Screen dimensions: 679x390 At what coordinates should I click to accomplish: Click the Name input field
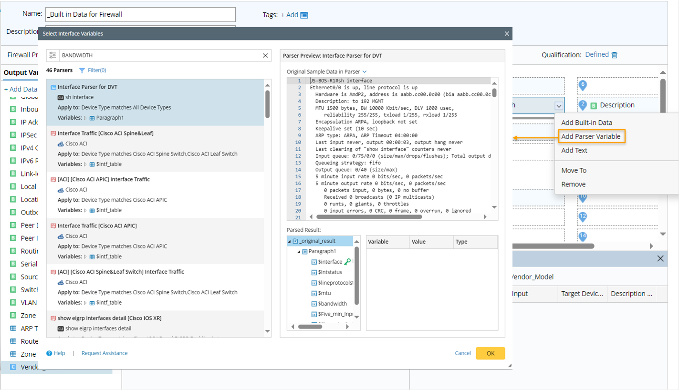pos(141,14)
